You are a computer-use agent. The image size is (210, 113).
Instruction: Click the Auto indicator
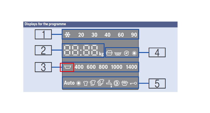click(69, 83)
